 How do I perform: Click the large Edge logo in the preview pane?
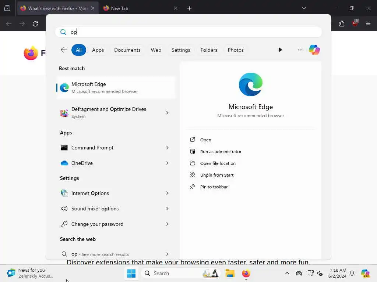pyautogui.click(x=250, y=84)
